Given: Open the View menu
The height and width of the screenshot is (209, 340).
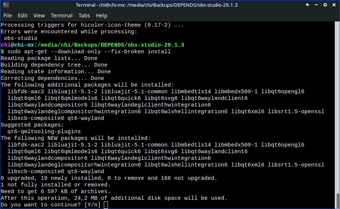Looking at the screenshot, I should tap(39, 16).
